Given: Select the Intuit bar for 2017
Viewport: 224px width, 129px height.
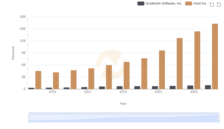Looking at the screenshot, I should (x=91, y=79).
